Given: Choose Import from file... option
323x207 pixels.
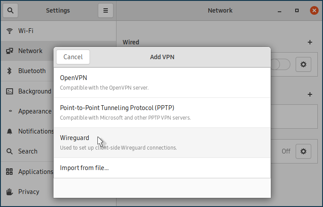Looking at the screenshot, I should 162,168.
